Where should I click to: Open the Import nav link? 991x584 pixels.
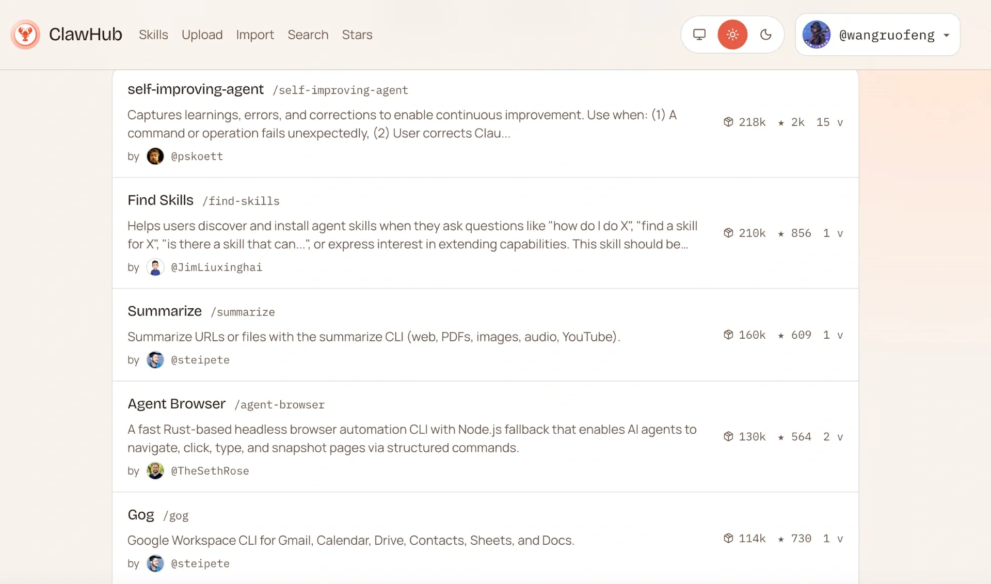click(255, 35)
